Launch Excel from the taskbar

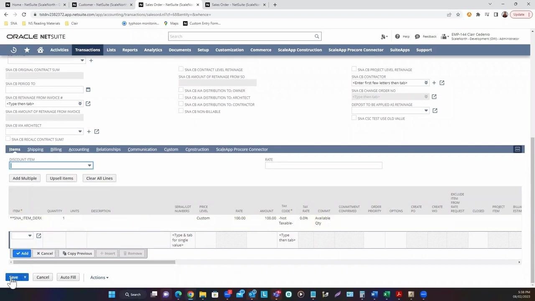[x=387, y=294]
